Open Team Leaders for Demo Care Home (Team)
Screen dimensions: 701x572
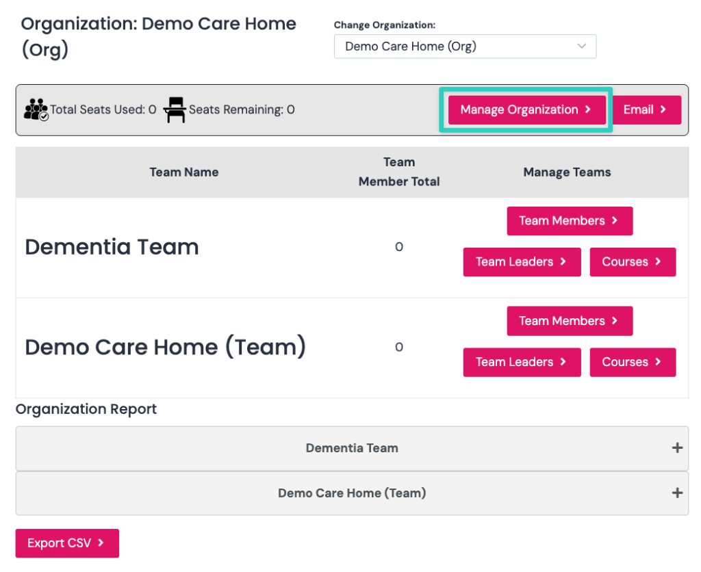[522, 363]
